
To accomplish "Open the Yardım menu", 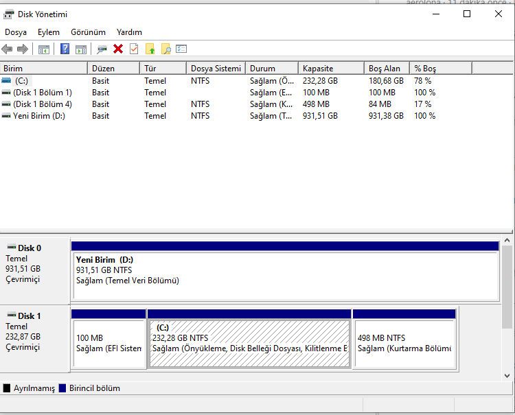I will coord(129,32).
